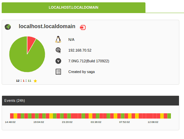184x139 pixels.
Task: Click the yellow favorite star icon
Action: tap(35, 81)
